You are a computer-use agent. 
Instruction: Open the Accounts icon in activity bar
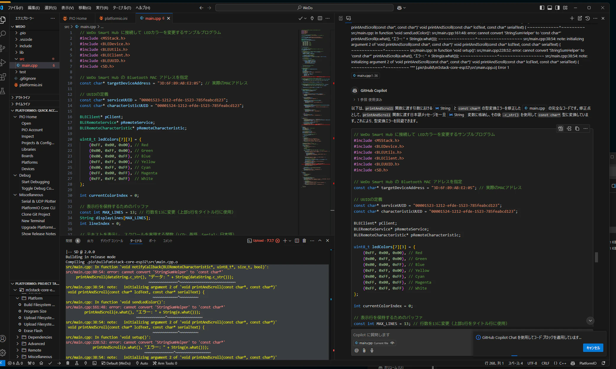coord(3,339)
